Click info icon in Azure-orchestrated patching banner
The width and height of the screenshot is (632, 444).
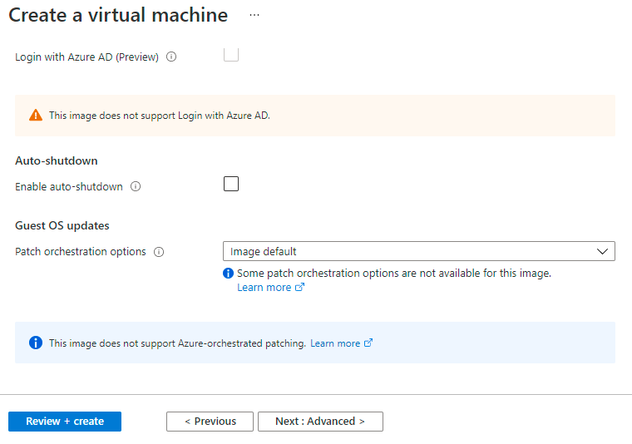[35, 343]
